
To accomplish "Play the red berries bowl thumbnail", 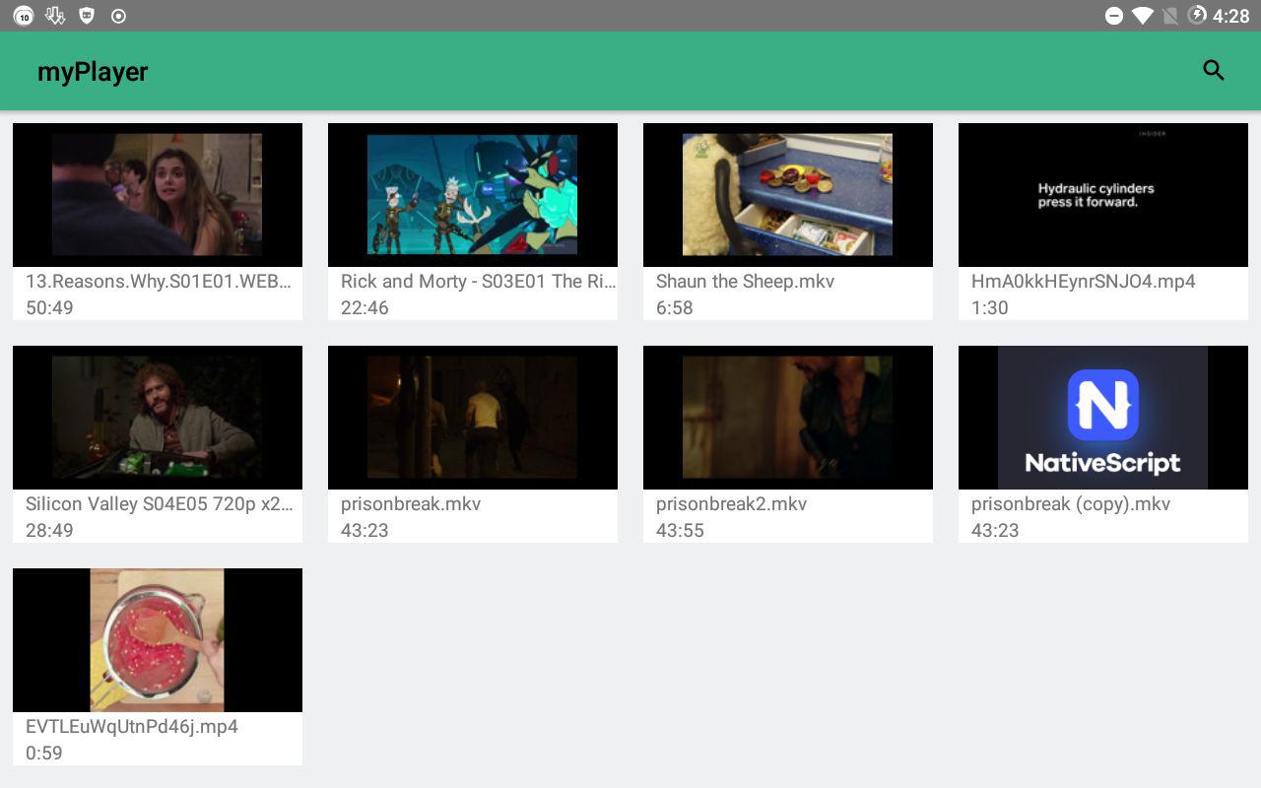I will [x=158, y=640].
